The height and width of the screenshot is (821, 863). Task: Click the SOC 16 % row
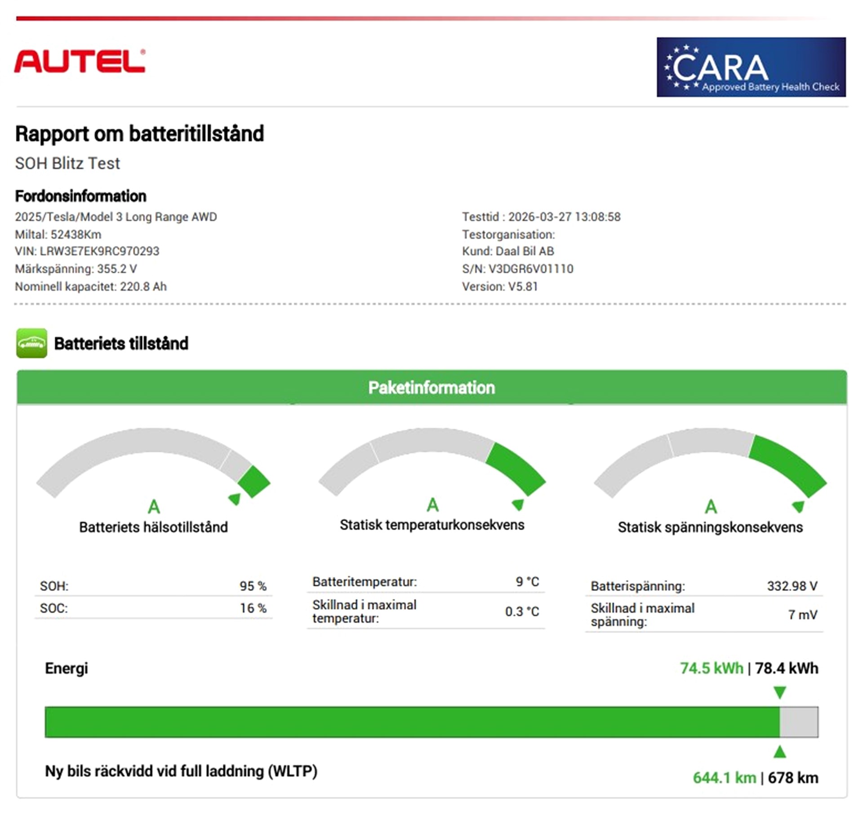tap(153, 608)
